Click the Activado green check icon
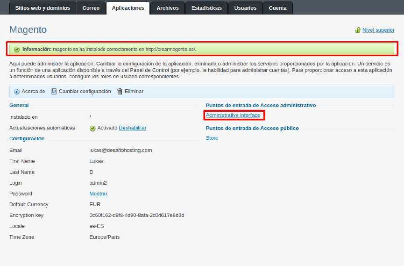Viewport: 404px width, 266px height. point(92,128)
